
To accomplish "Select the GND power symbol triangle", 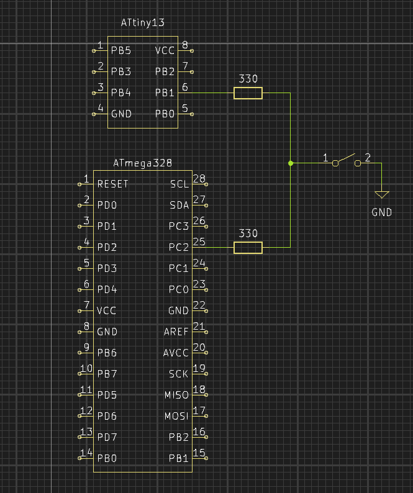I will pyautogui.click(x=382, y=194).
